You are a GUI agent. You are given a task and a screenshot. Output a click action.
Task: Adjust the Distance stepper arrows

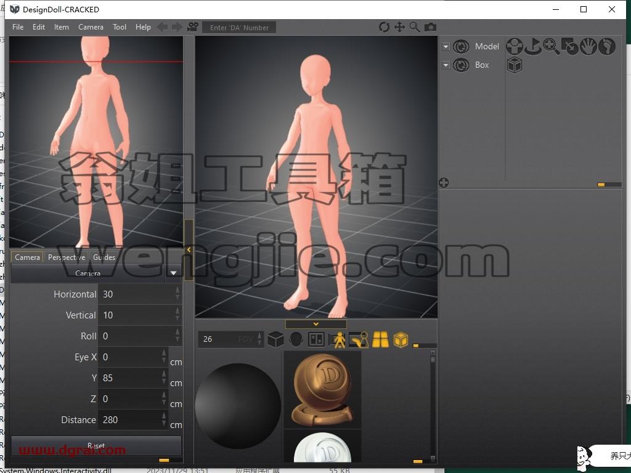point(164,419)
